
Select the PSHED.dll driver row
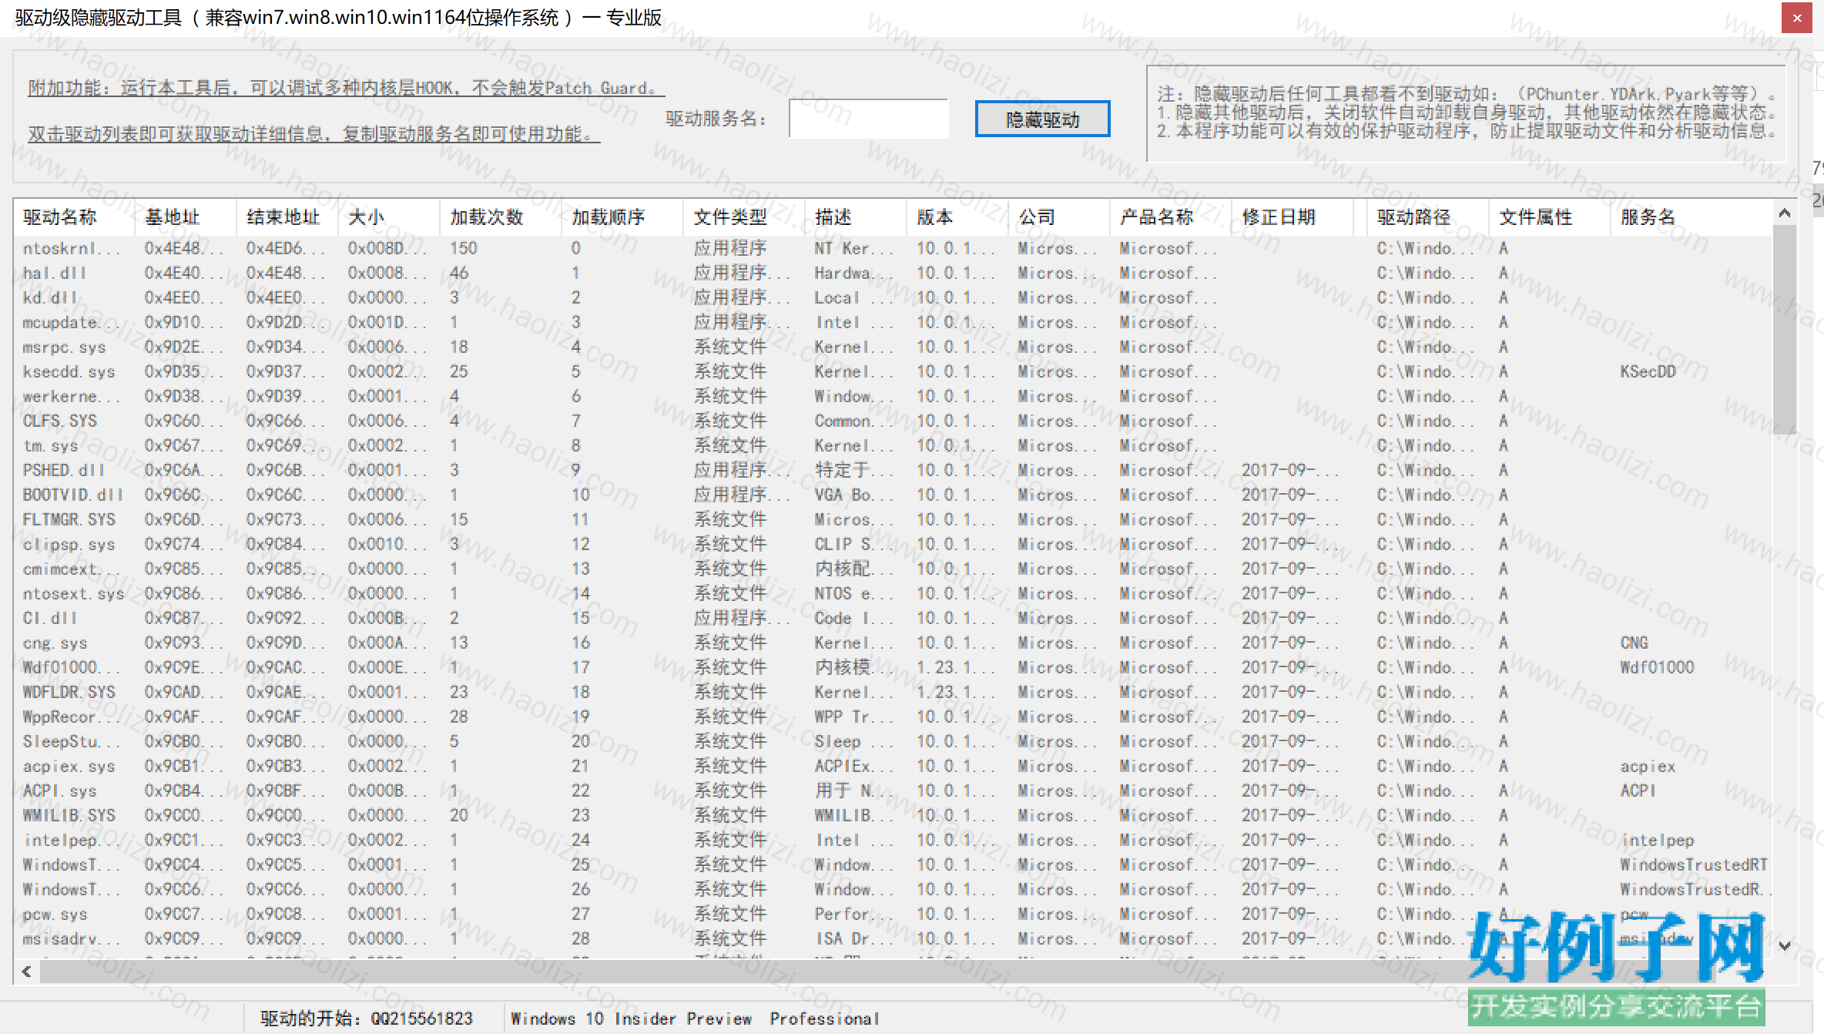click(x=894, y=470)
